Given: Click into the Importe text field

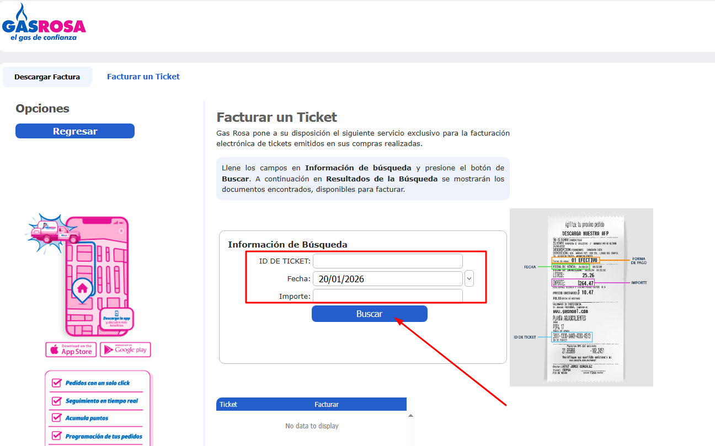Looking at the screenshot, I should click(387, 296).
